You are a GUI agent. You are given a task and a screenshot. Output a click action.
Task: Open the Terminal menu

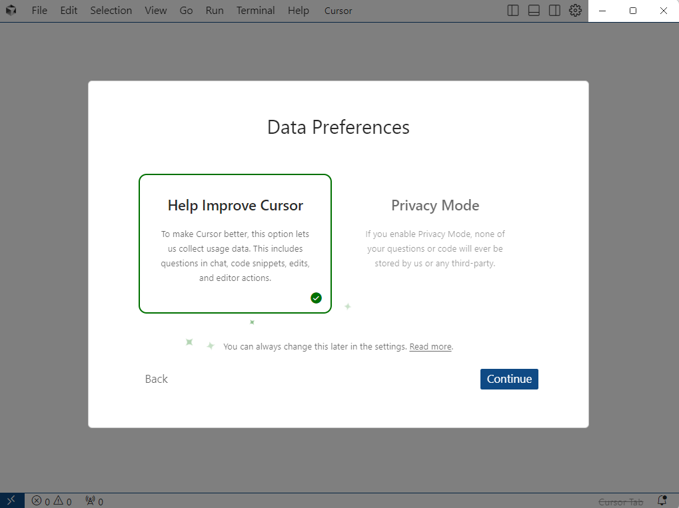pos(255,11)
